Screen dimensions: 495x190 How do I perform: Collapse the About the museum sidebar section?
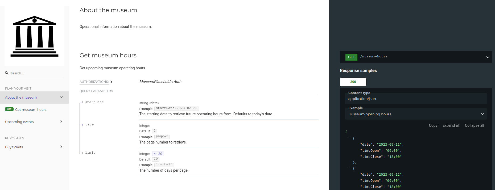pyautogui.click(x=61, y=97)
